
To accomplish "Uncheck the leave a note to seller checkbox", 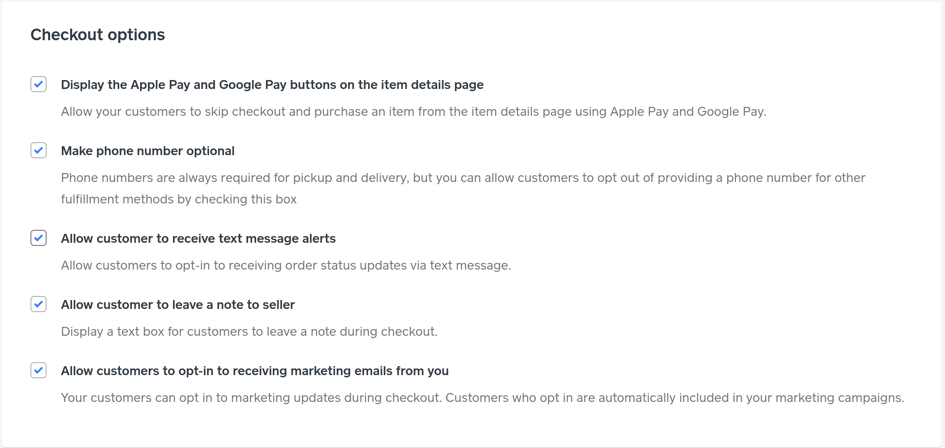I will [x=39, y=304].
